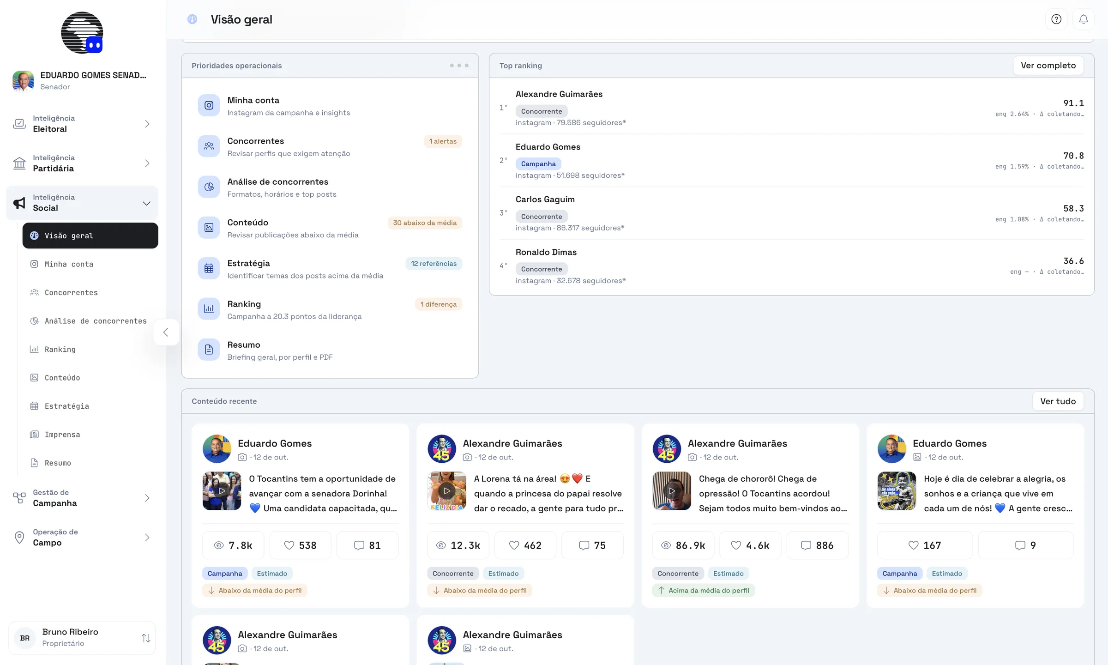Open Estratégia in sidebar menu
This screenshot has height=665, width=1108.
(x=90, y=406)
